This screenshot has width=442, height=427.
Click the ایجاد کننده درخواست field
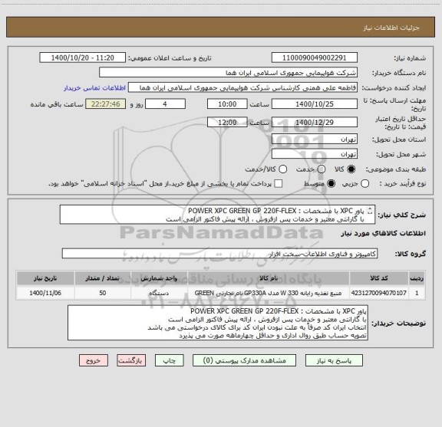[242, 87]
